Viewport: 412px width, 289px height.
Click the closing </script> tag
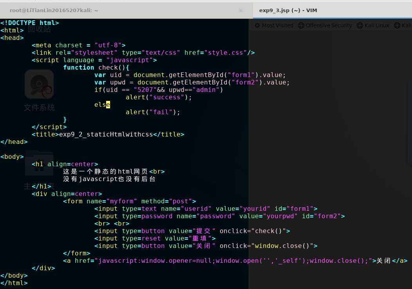49,127
